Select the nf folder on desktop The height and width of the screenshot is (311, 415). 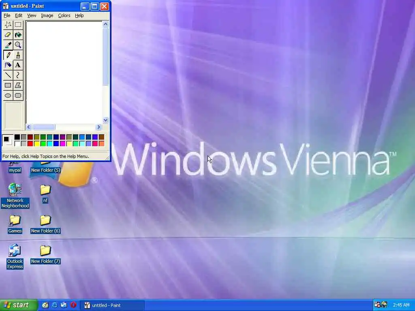coord(45,194)
